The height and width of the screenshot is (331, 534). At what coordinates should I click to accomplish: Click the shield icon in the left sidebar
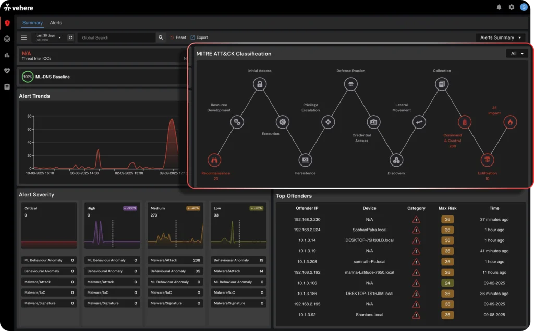pos(7,23)
